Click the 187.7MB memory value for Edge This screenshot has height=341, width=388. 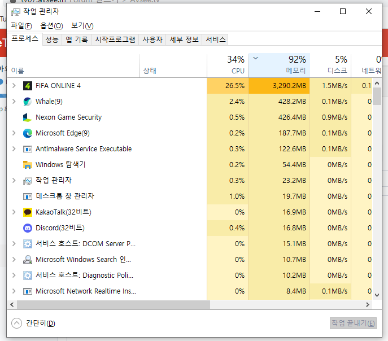[292, 133]
